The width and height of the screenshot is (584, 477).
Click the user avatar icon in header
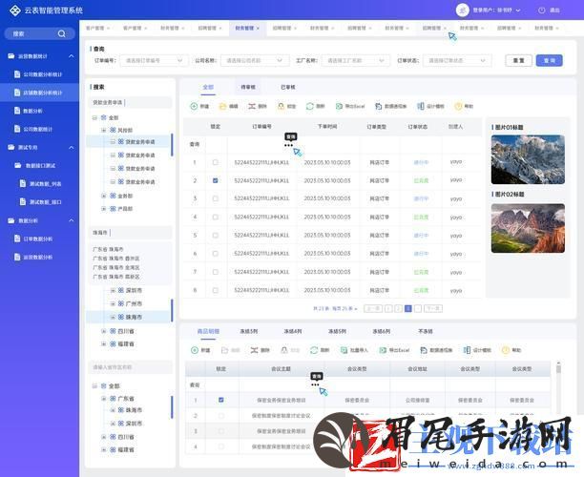(463, 10)
